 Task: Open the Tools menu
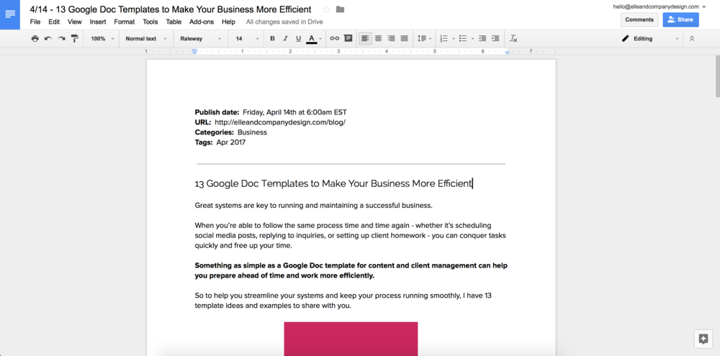pyautogui.click(x=150, y=22)
